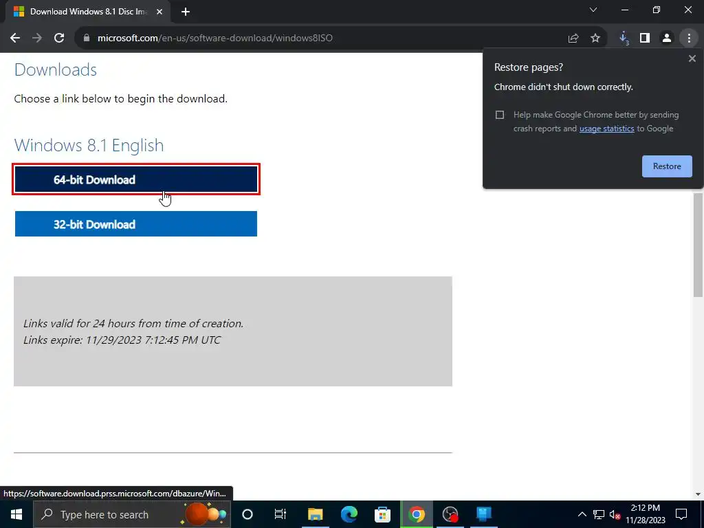The image size is (704, 528).
Task: Select the Download Windows 8.1 Disc Image tab
Action: point(88,12)
